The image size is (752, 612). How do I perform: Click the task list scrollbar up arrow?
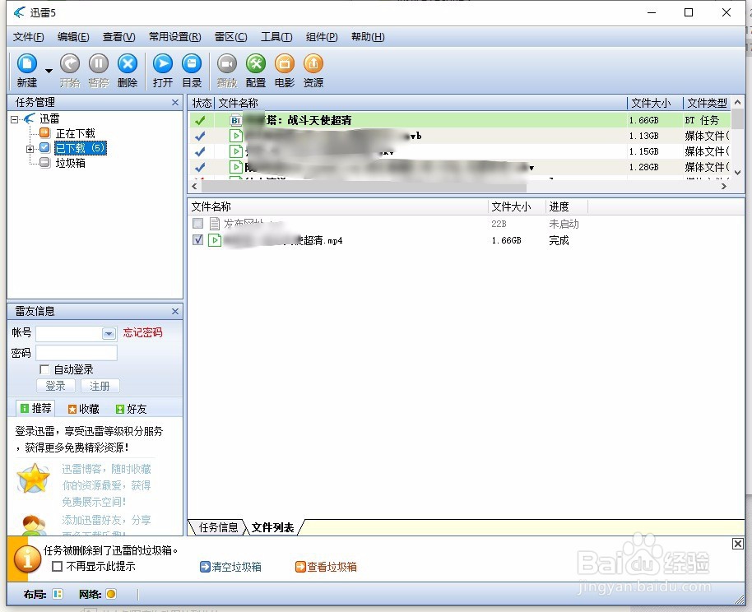[738, 102]
